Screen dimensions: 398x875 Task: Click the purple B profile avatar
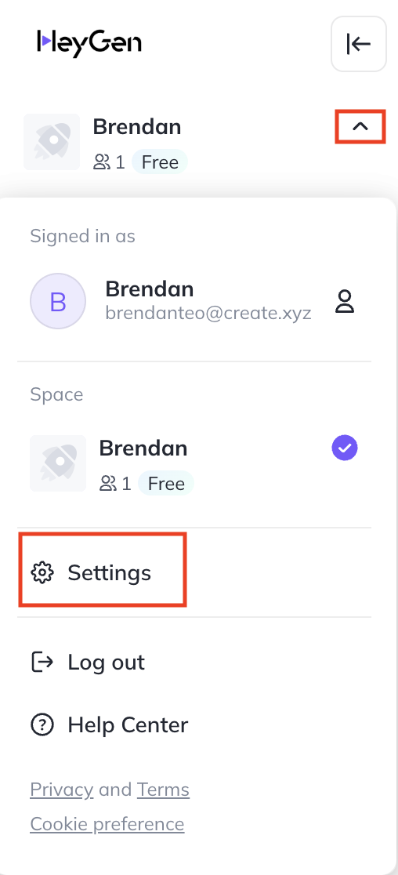point(58,301)
